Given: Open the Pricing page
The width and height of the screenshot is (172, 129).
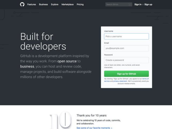Looking at the screenshot, I should point(80,5).
